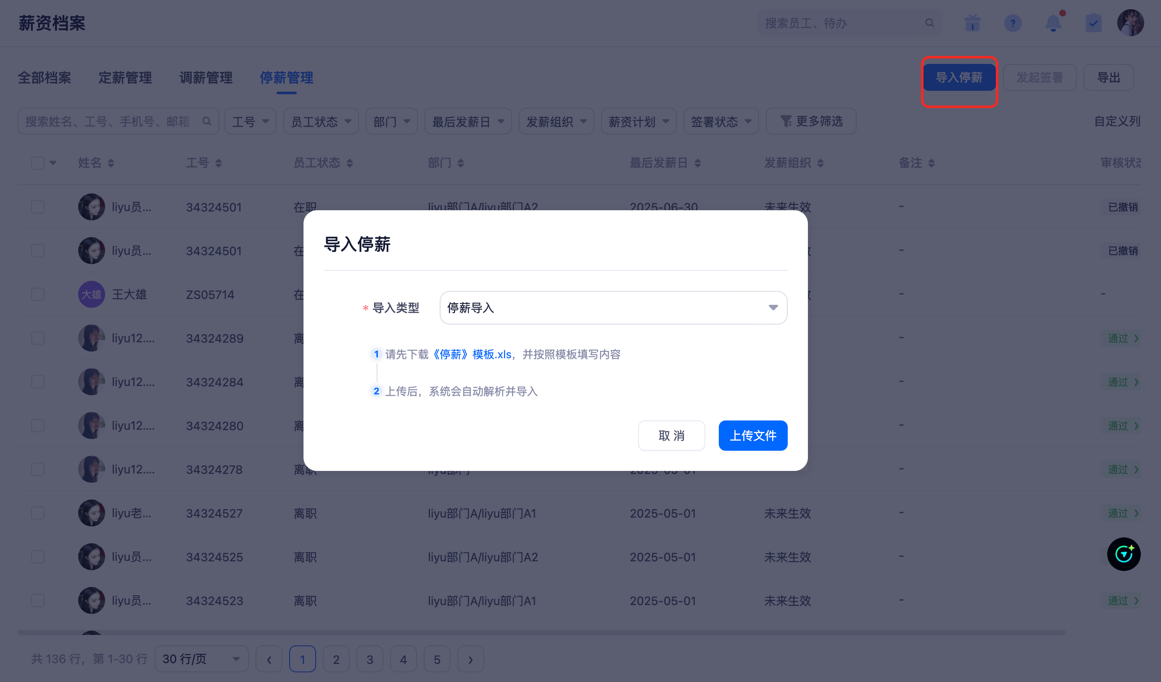Download the 《停薪》模板.xls template link

[472, 354]
